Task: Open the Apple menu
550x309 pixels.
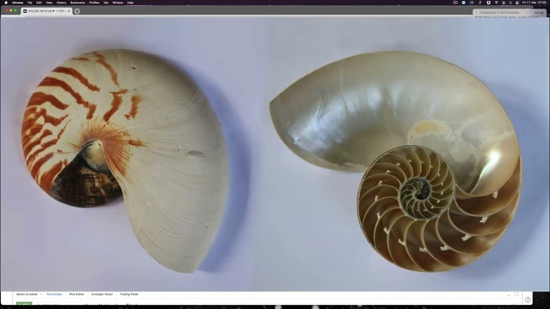Action: pos(6,3)
